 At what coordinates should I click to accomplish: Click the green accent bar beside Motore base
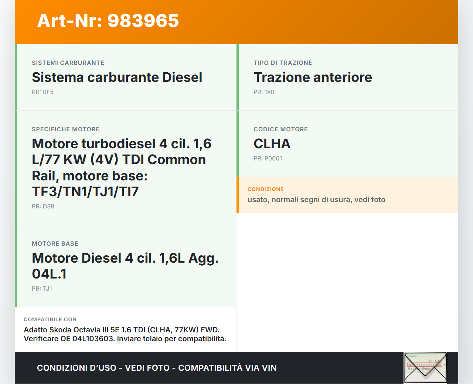tap(16, 266)
